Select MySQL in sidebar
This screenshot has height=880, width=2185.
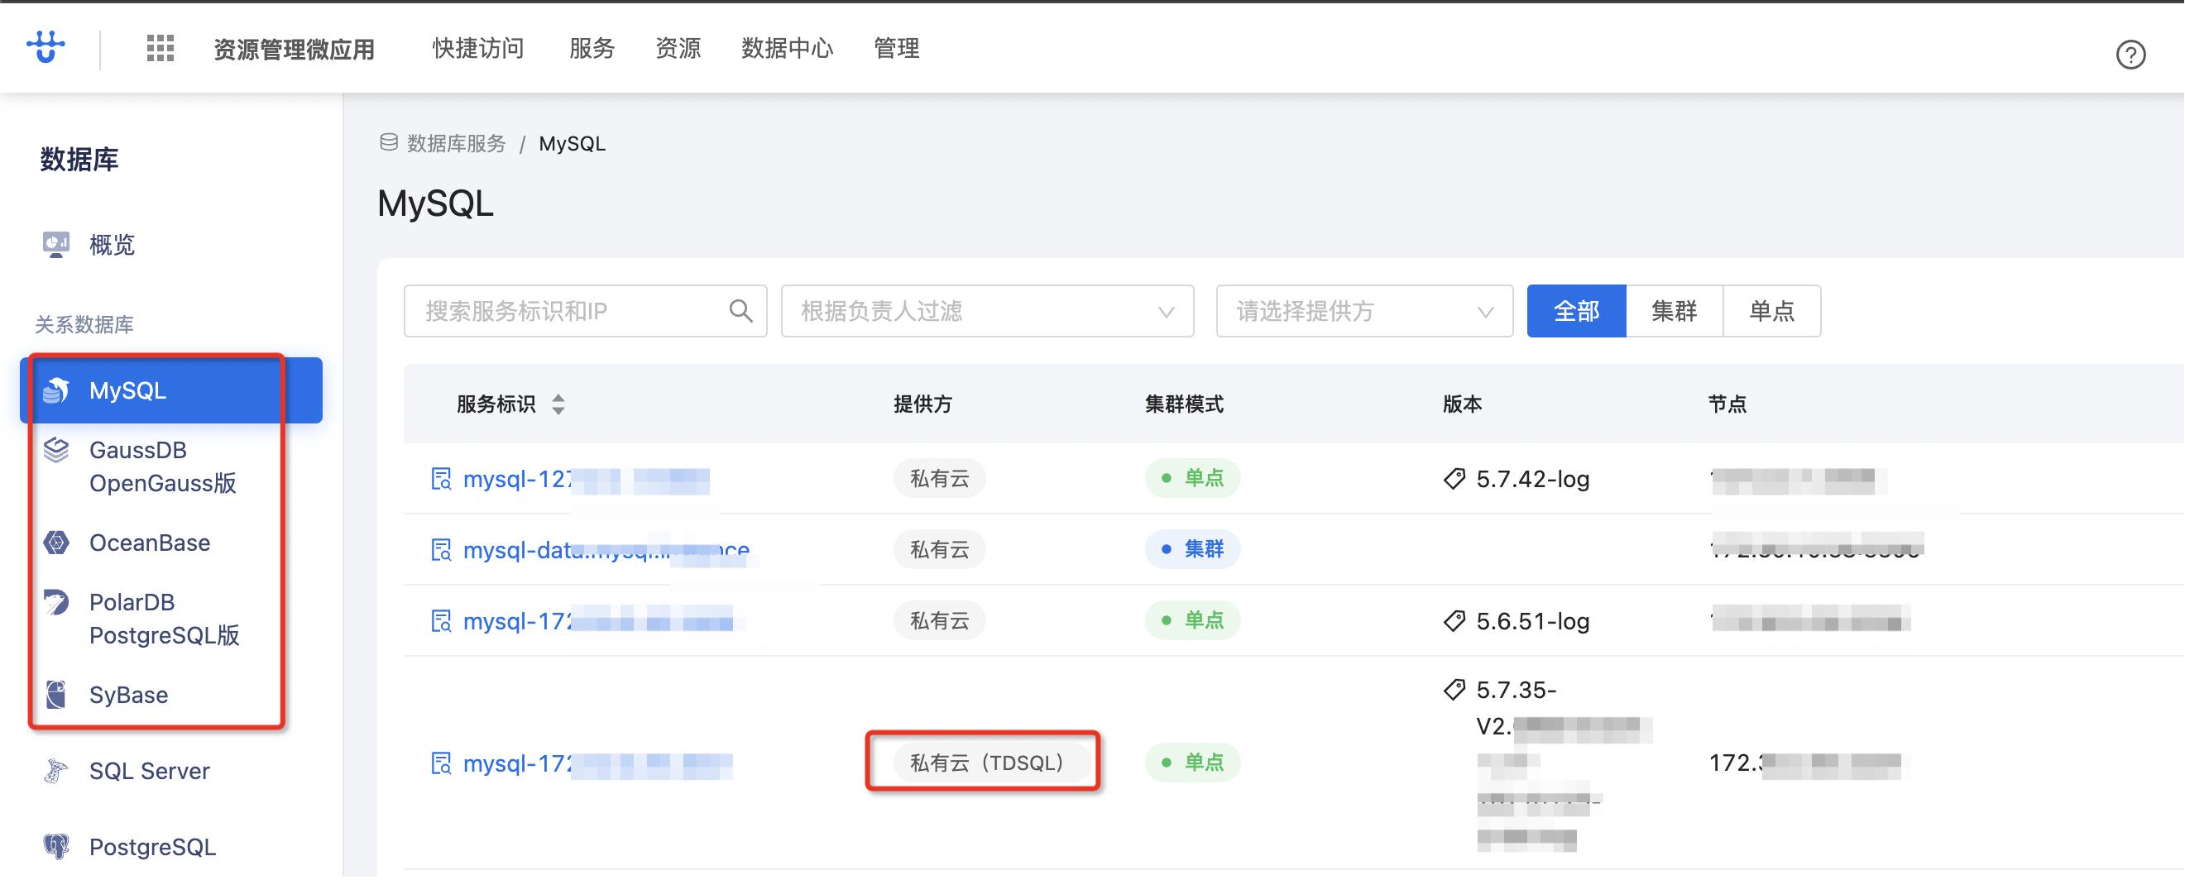171,391
